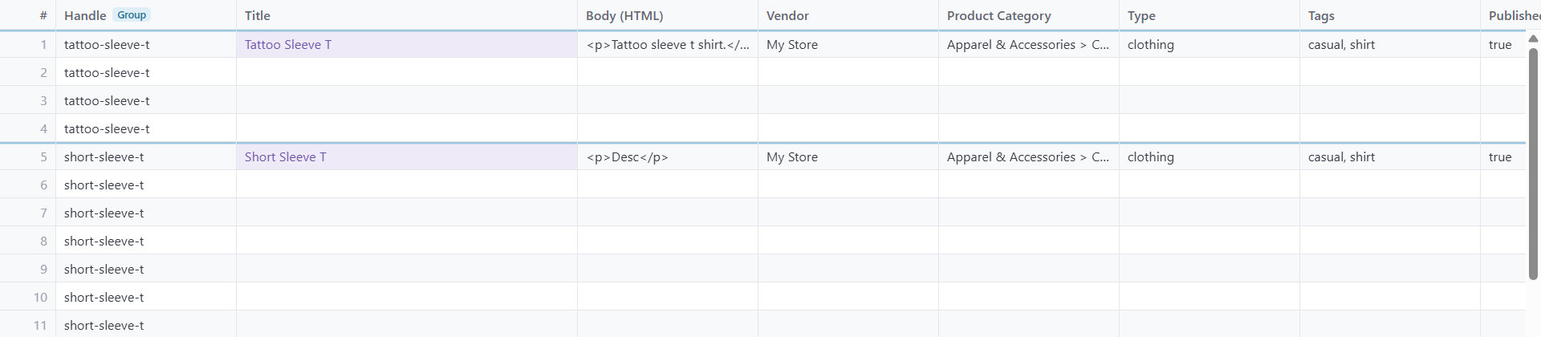Select short-sleeve-t handle in row 6
Screen dimensions: 1541x337
[146, 185]
